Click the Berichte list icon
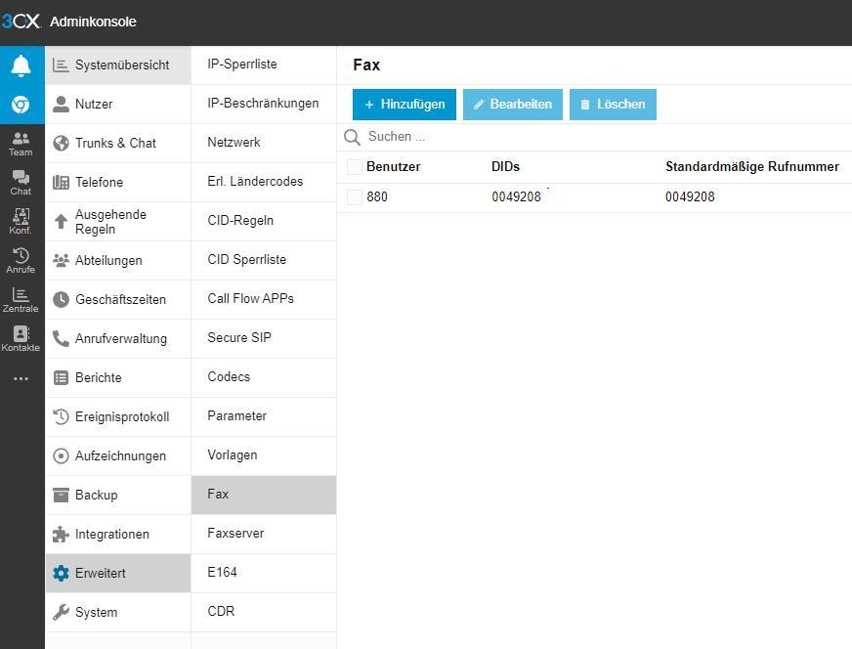Viewport: 852px width, 649px height. pos(61,377)
